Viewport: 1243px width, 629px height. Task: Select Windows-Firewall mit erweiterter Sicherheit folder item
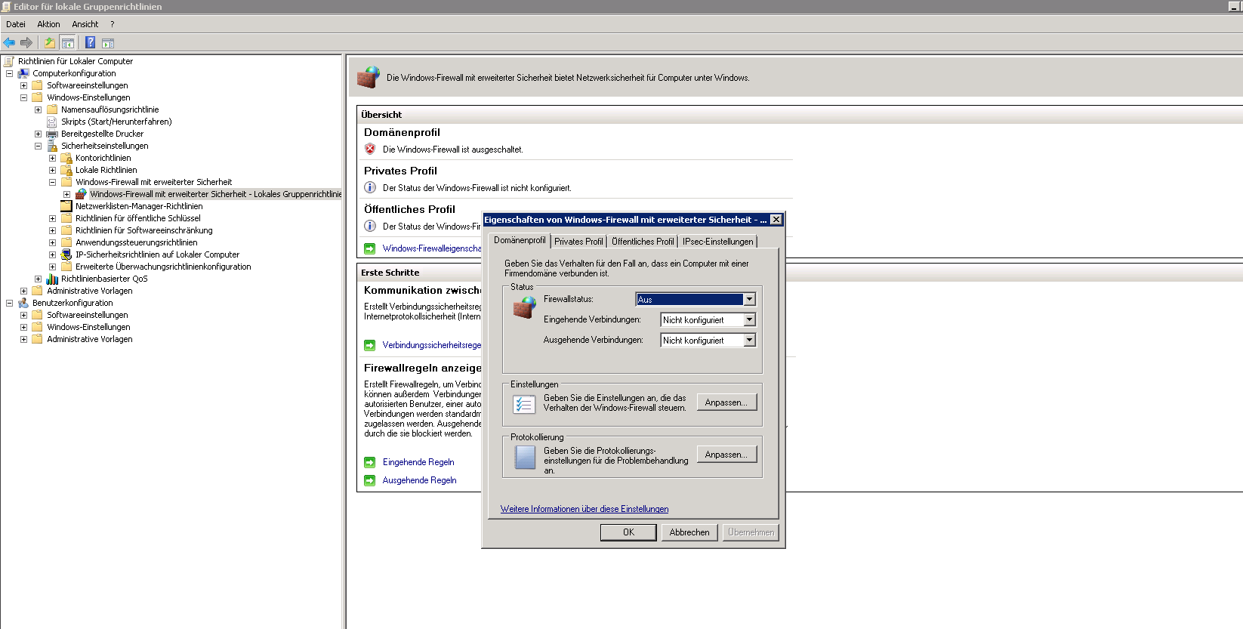pos(153,182)
